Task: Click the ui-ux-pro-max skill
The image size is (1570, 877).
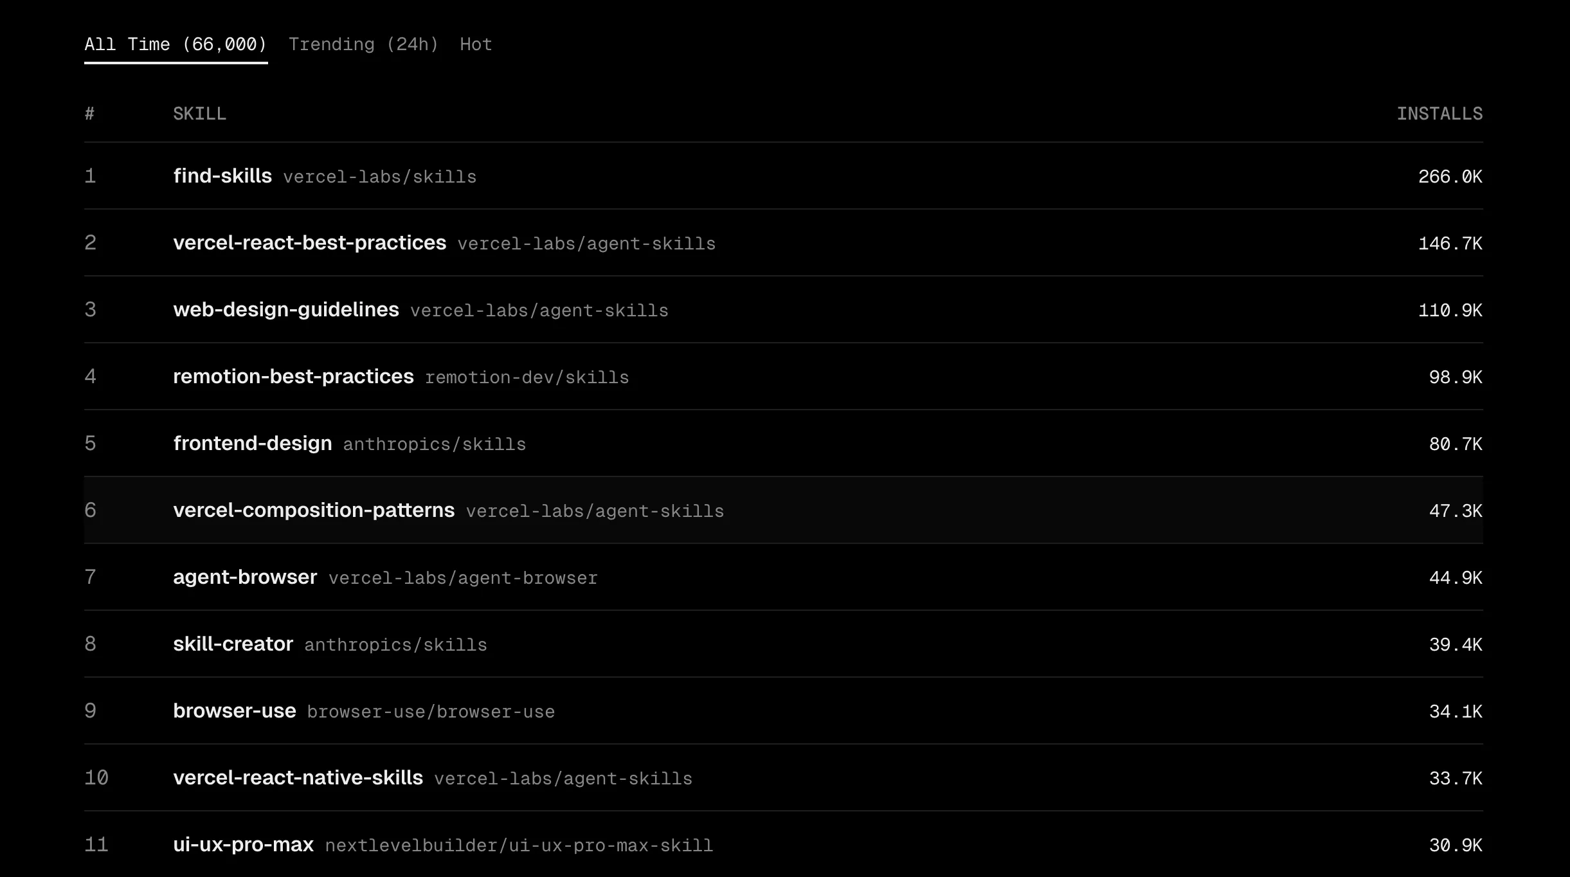Action: [243, 845]
